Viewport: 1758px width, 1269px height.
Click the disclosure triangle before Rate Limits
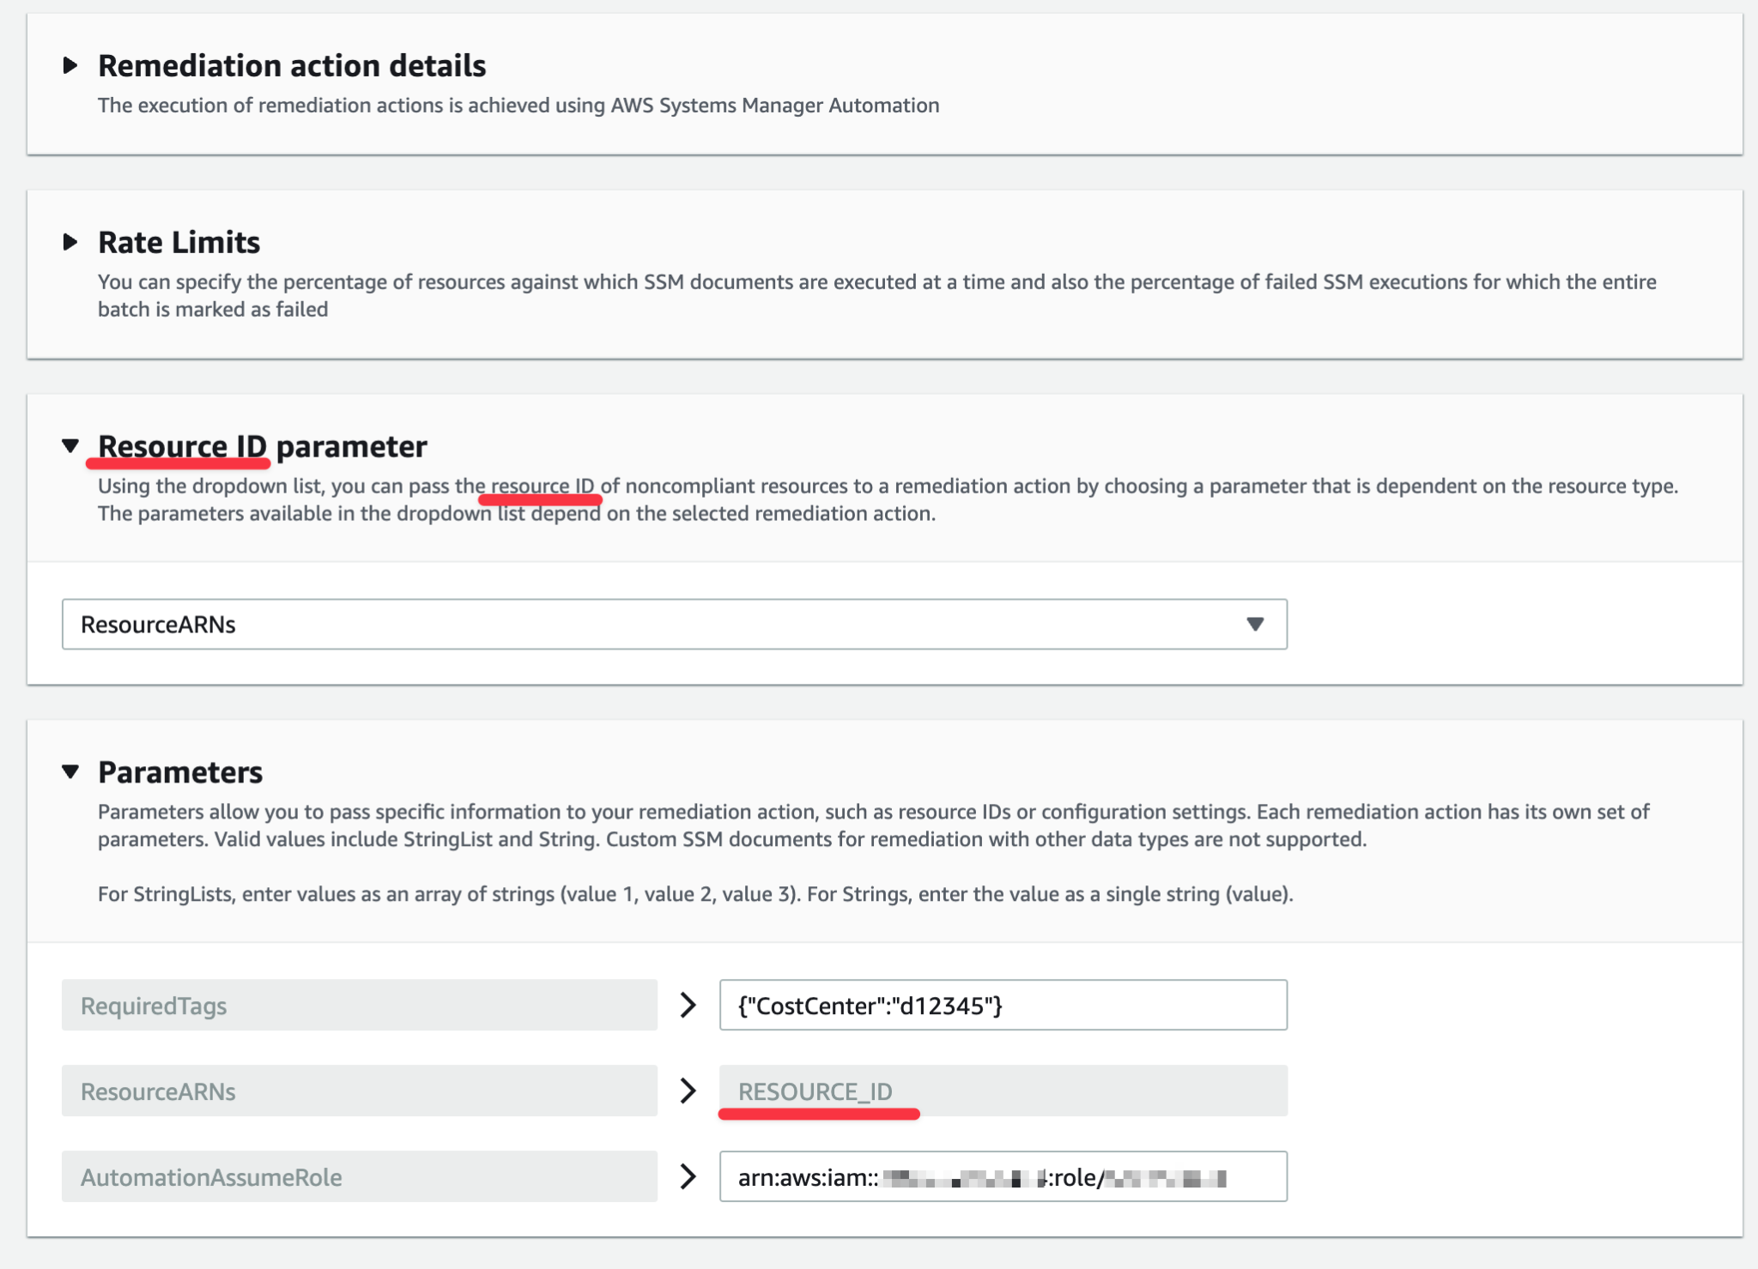point(71,243)
